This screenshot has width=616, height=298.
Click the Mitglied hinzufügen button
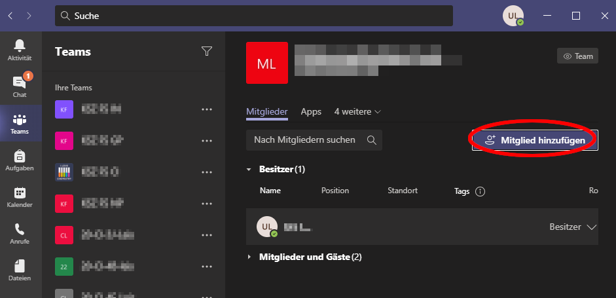535,140
